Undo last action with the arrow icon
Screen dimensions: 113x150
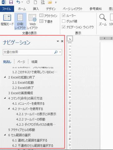(x=18, y=2)
